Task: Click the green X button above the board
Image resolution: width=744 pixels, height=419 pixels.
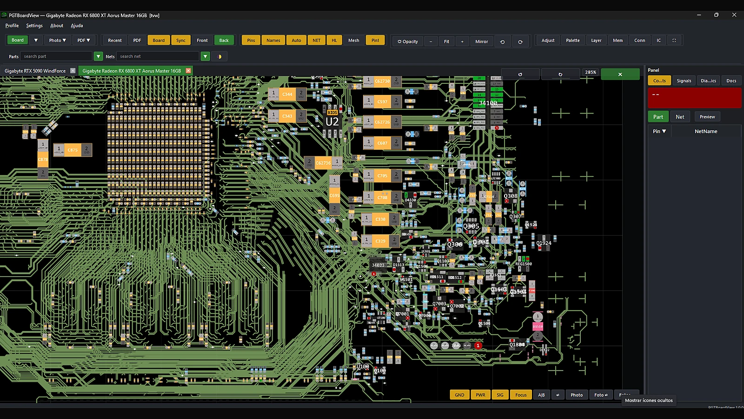Action: [x=620, y=74]
